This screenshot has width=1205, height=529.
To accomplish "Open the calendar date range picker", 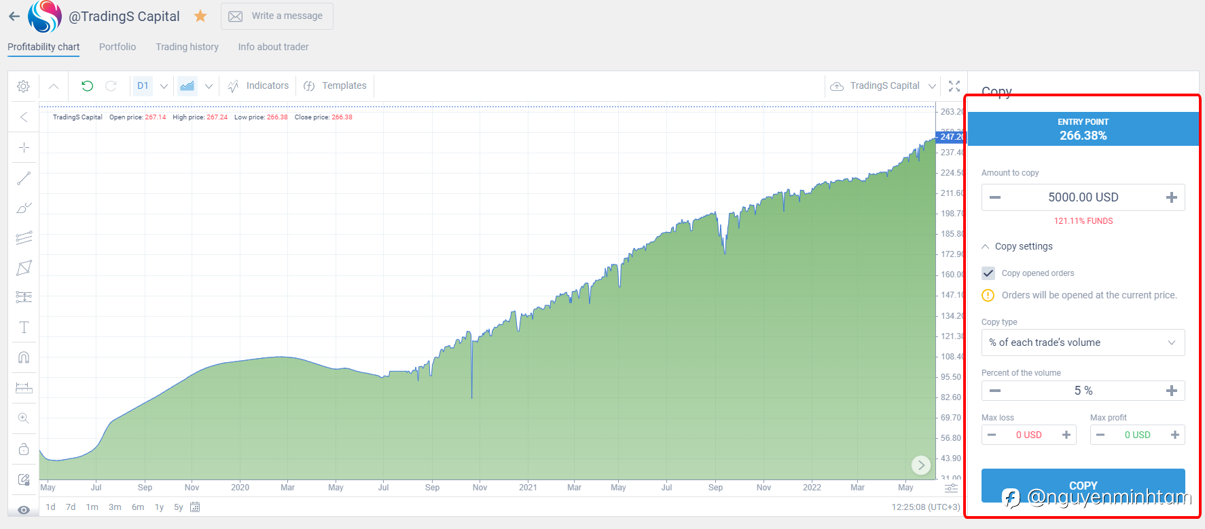I will pos(195,507).
